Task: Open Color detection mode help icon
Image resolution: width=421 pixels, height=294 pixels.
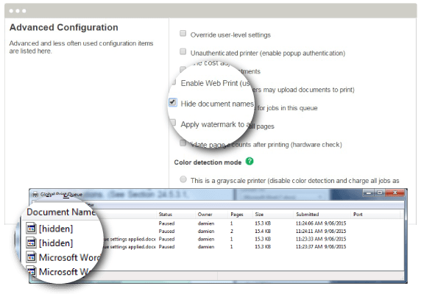Action: coord(250,162)
